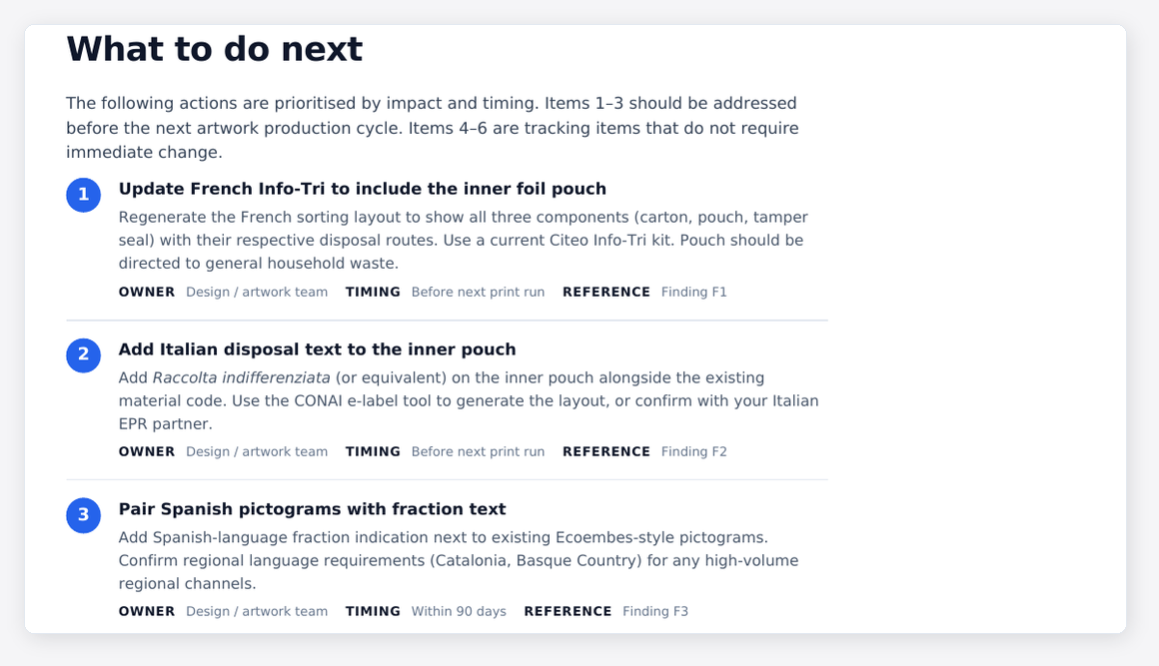Click 'Finding F2' reference

point(694,451)
